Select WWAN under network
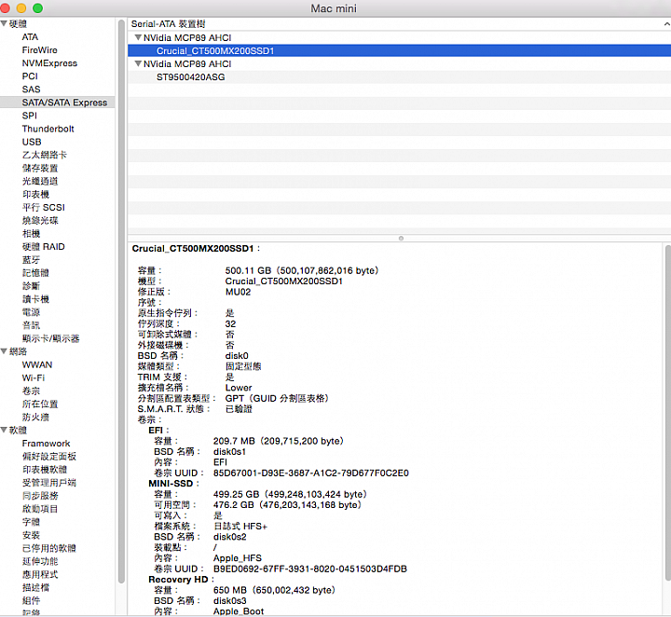Image resolution: width=671 pixels, height=617 pixels. point(37,365)
